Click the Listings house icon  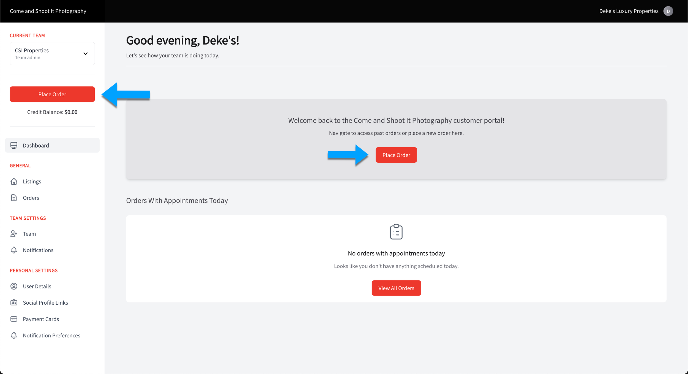pos(14,181)
